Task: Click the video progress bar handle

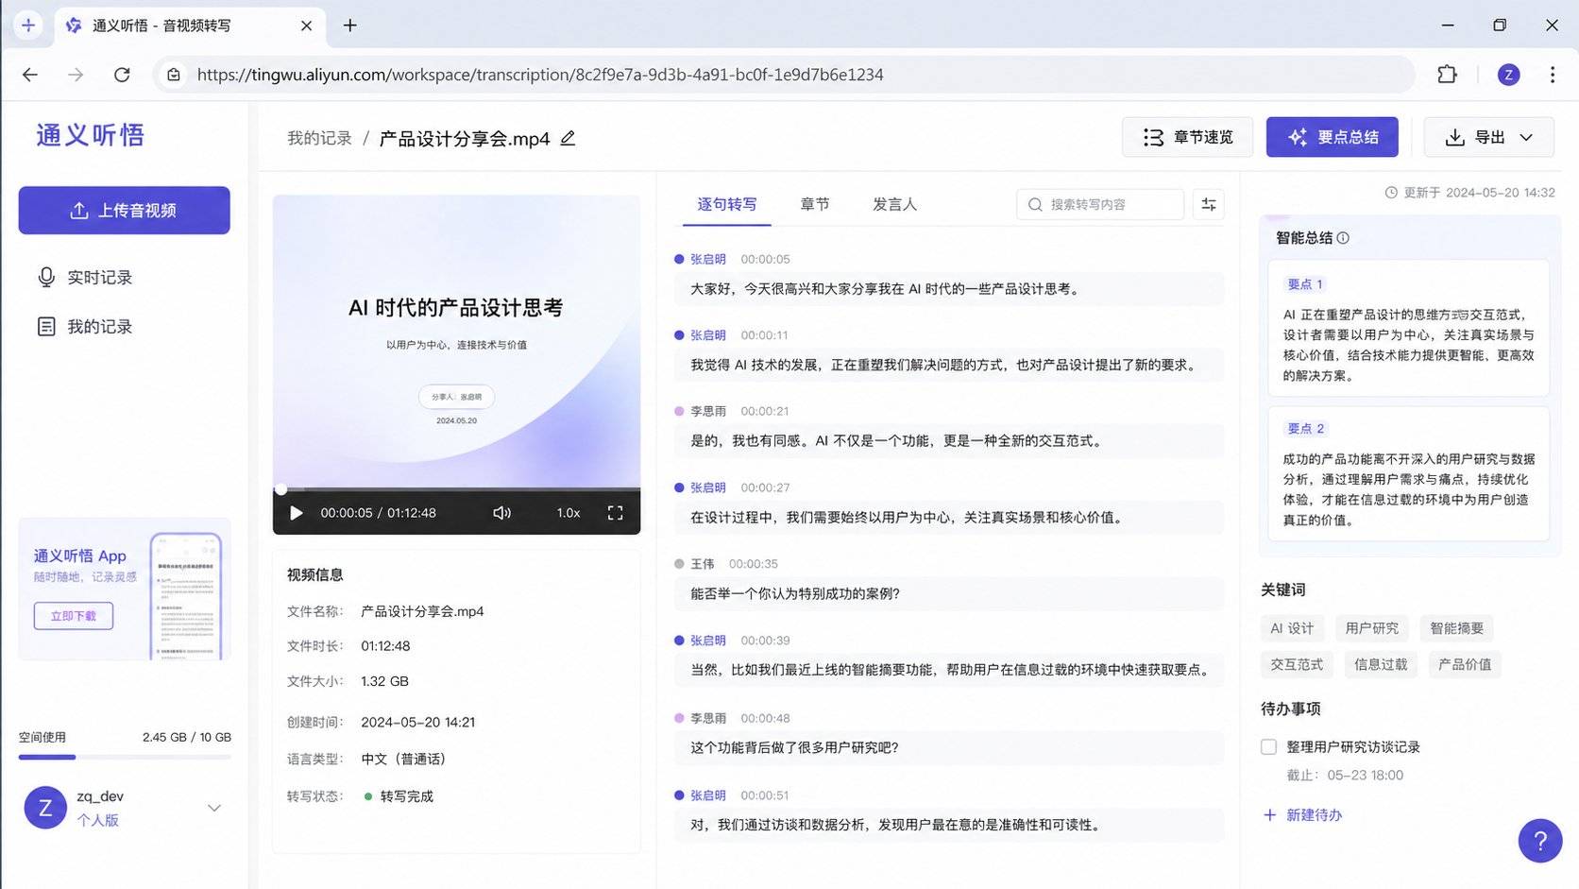Action: (280, 489)
